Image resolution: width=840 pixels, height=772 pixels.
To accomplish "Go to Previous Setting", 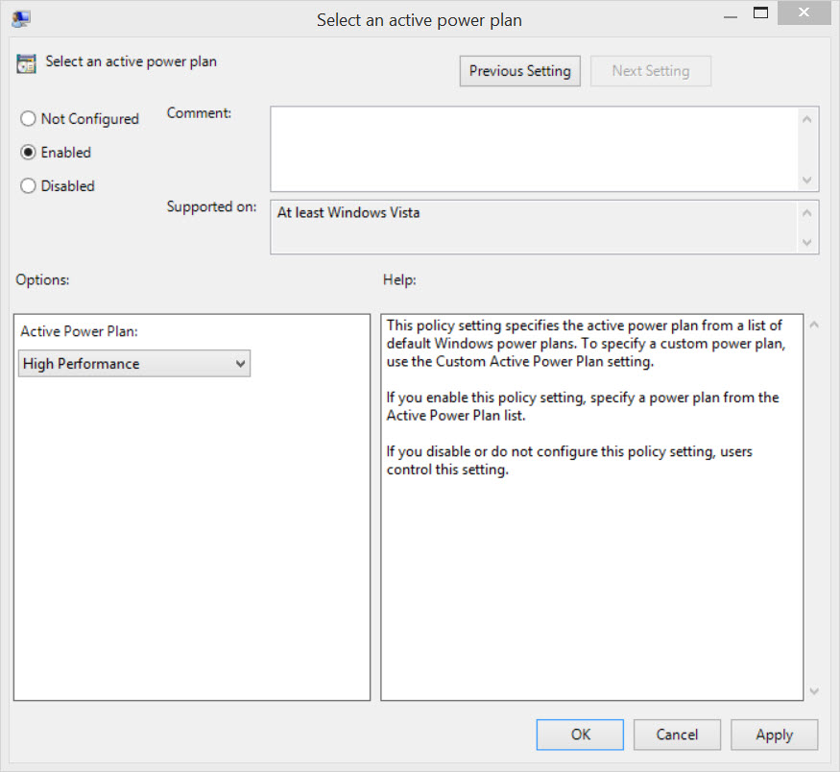I will [519, 71].
